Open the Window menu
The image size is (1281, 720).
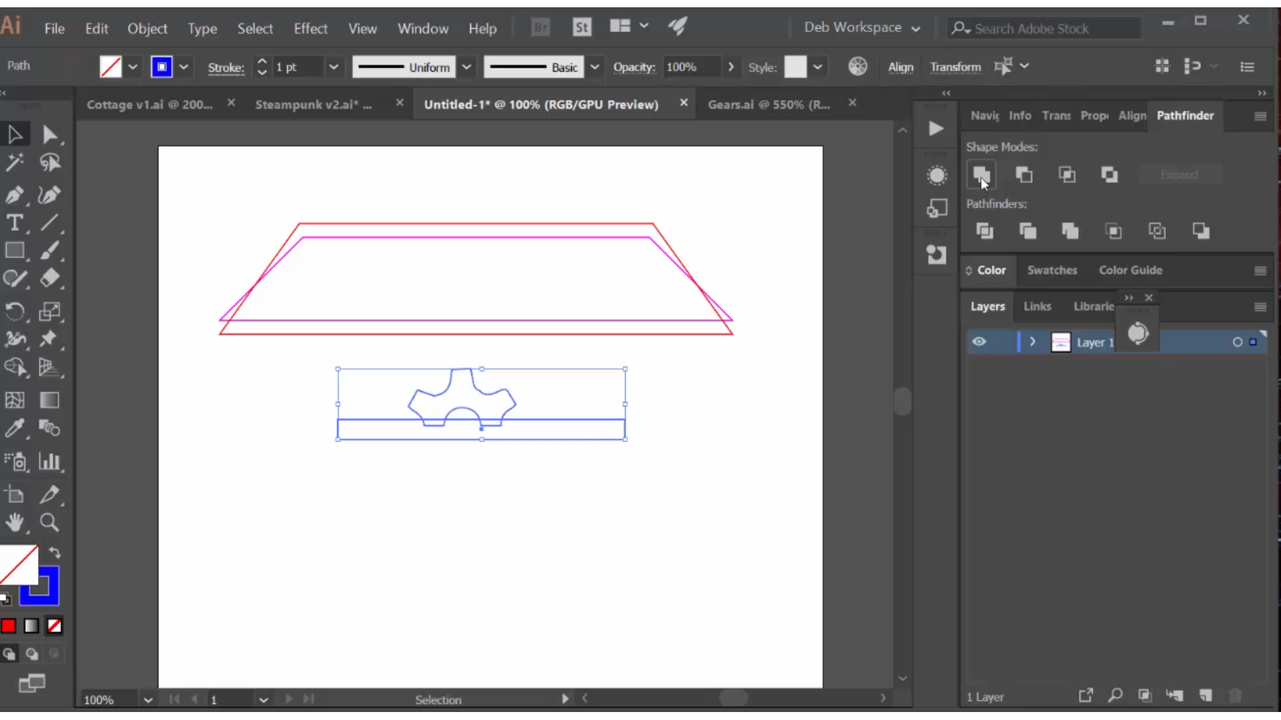tap(423, 28)
